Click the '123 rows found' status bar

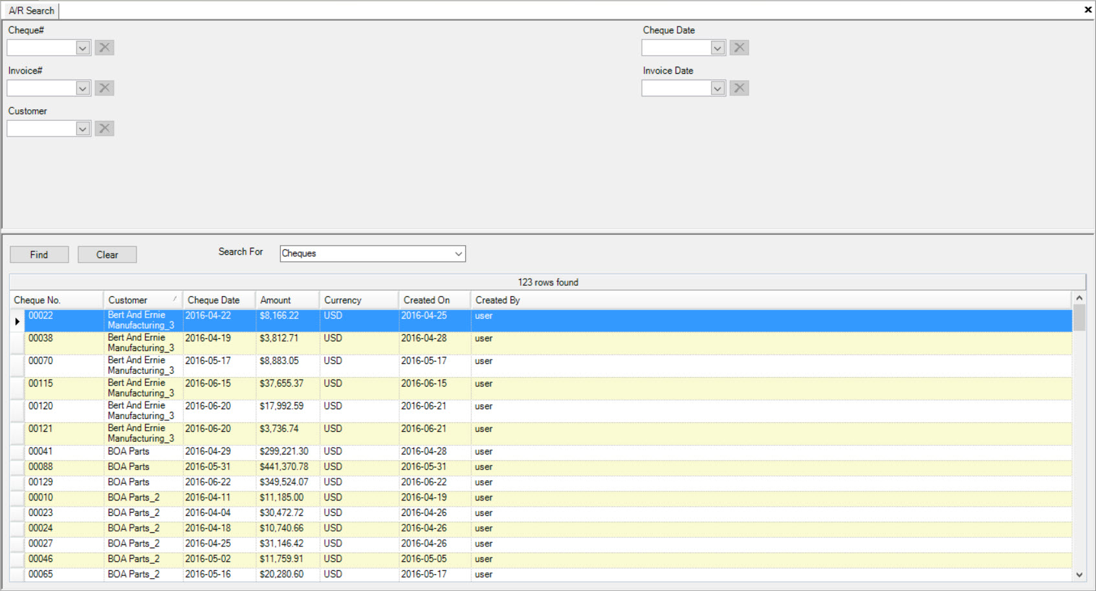[547, 283]
